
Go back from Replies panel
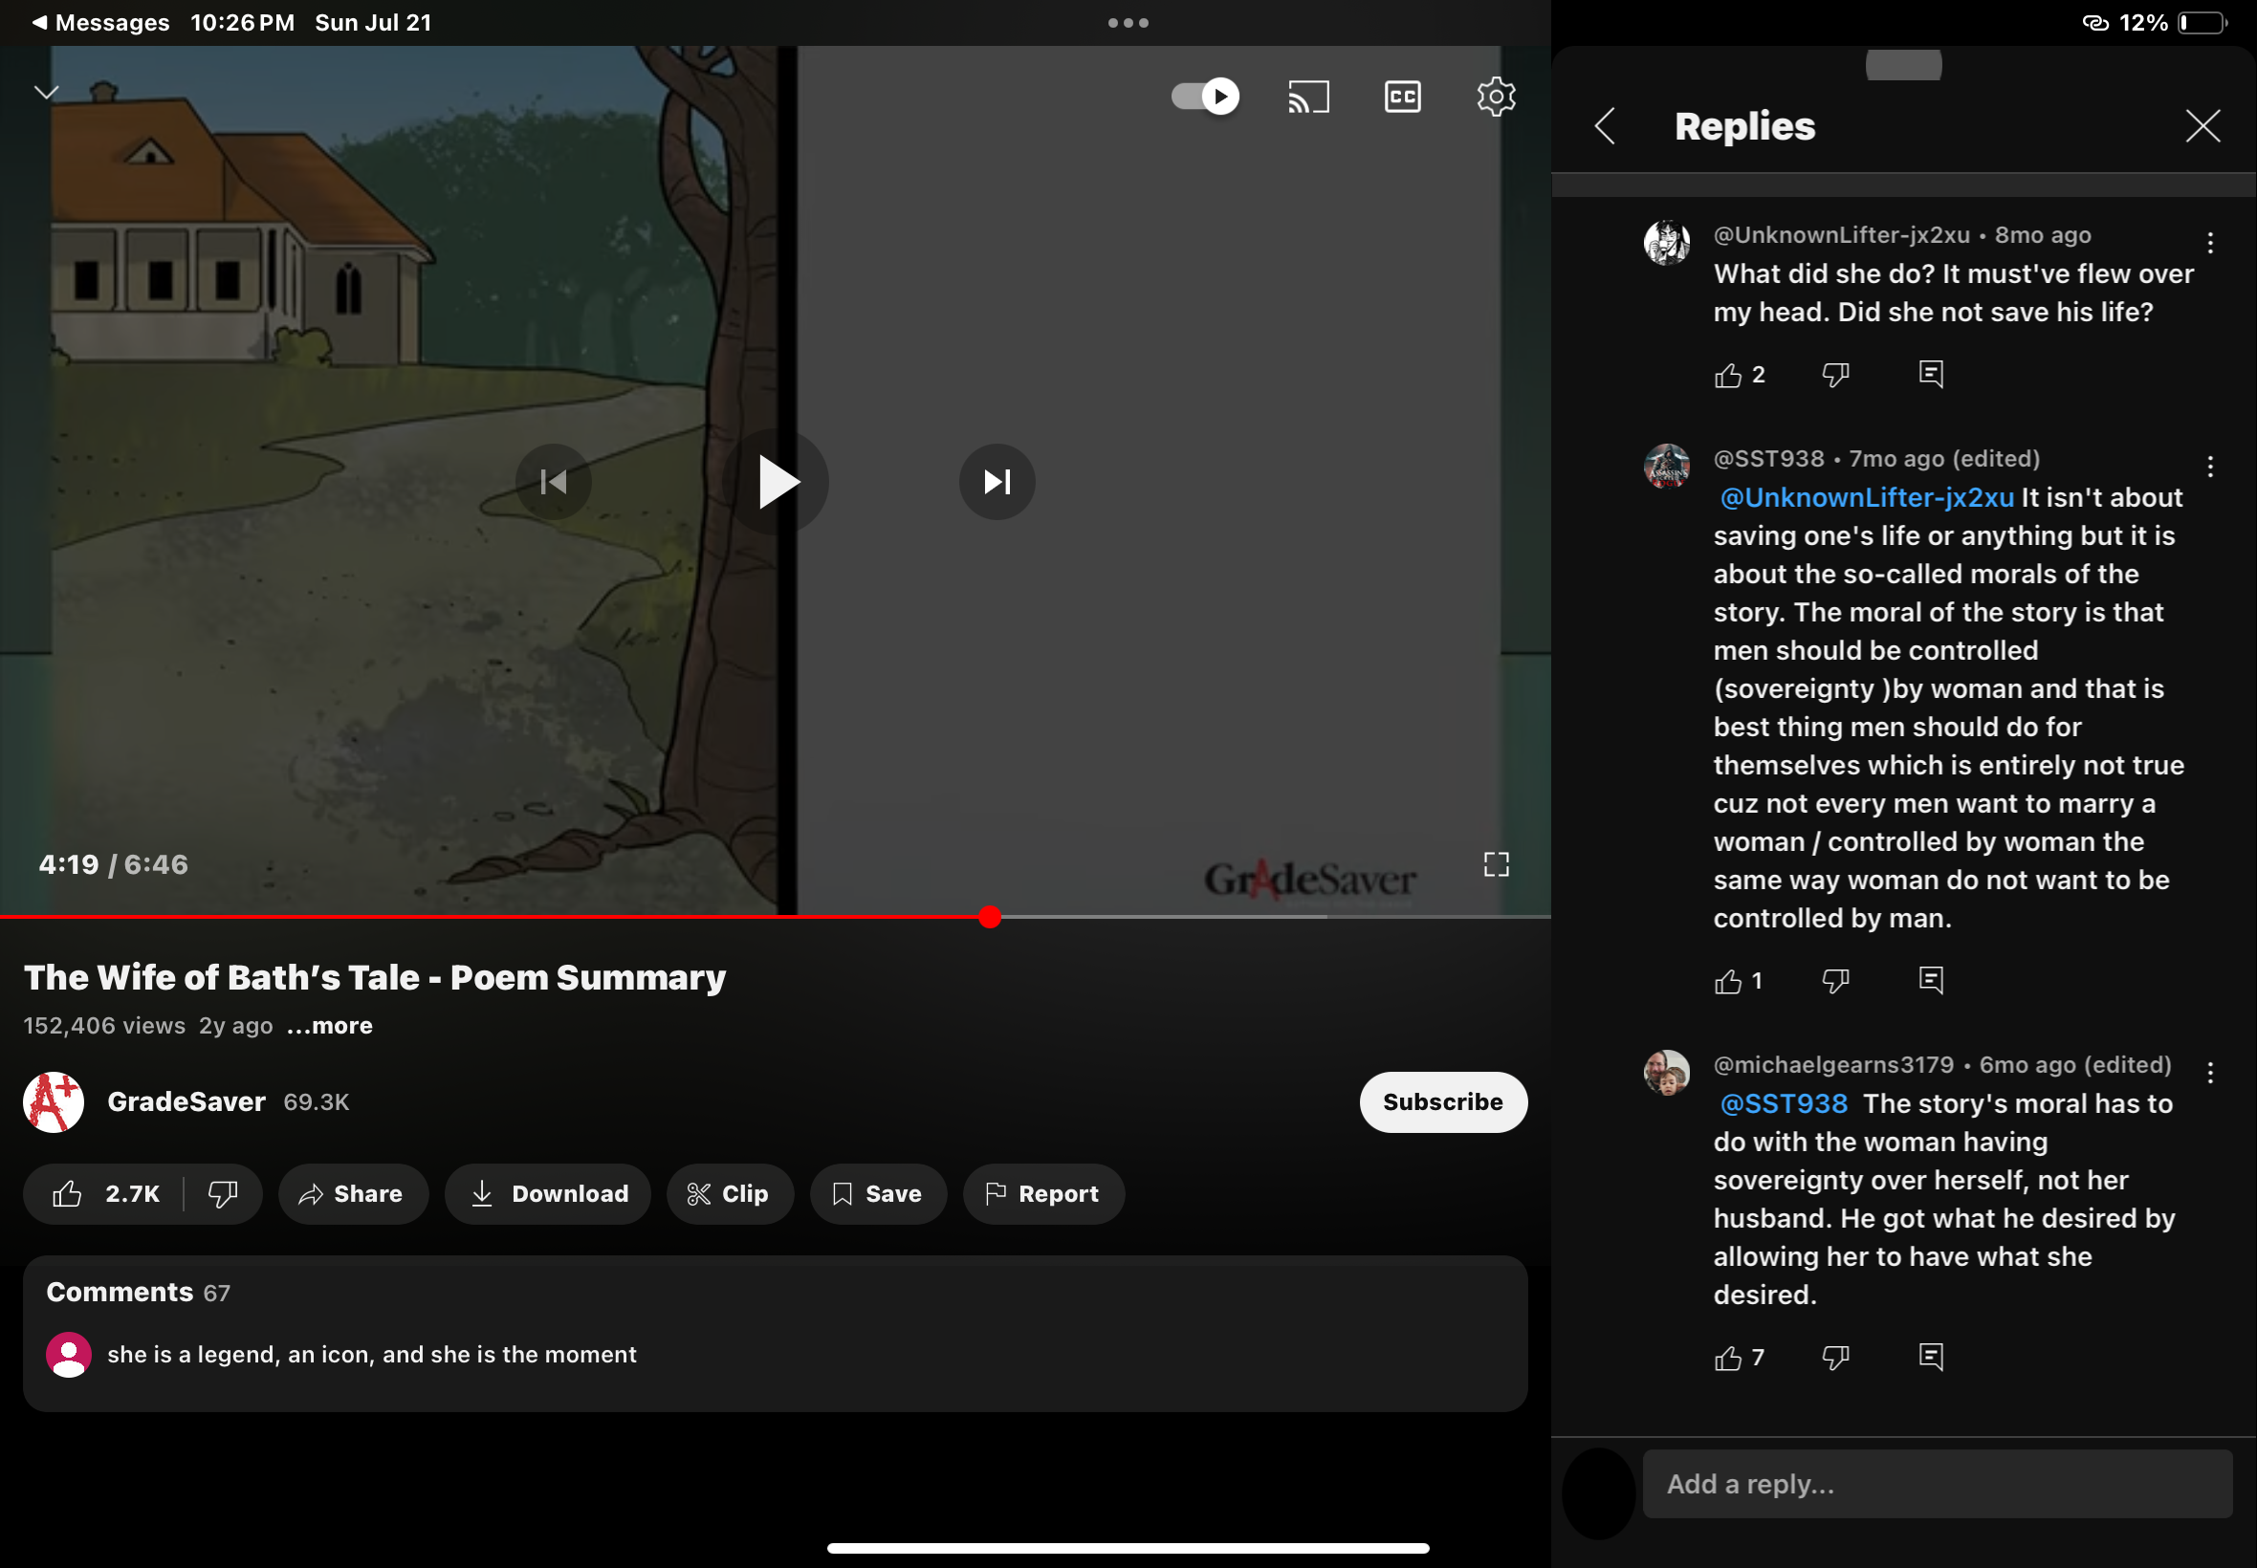[1605, 126]
